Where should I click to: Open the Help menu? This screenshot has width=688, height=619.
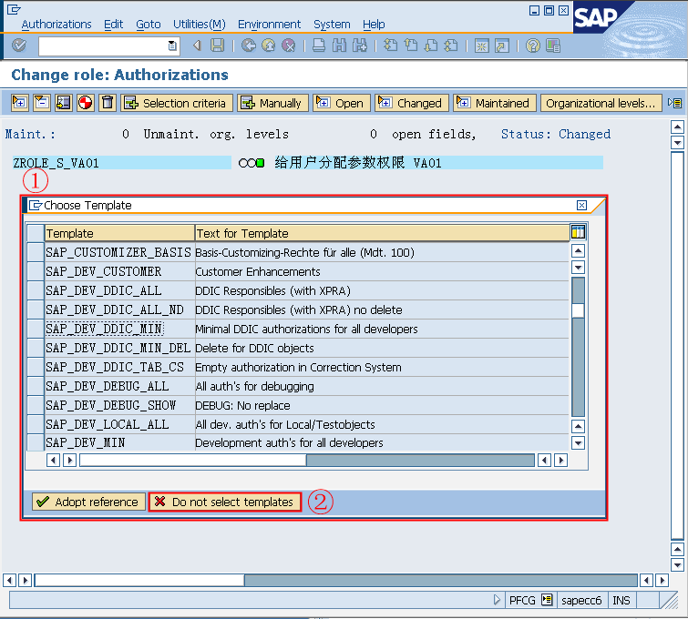tap(374, 24)
